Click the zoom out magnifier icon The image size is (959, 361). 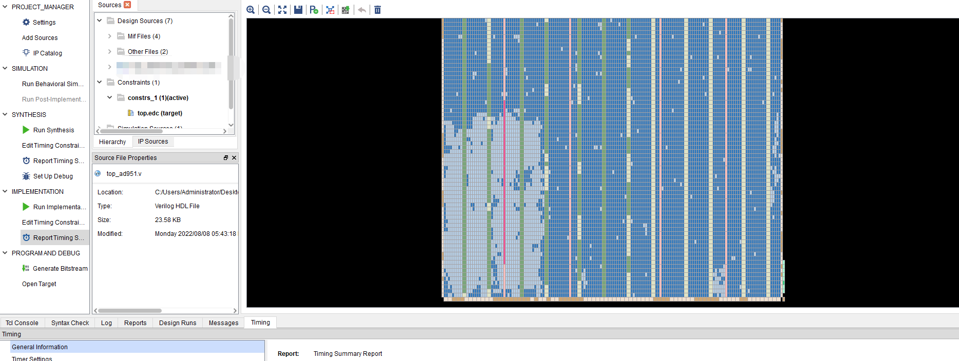(266, 10)
